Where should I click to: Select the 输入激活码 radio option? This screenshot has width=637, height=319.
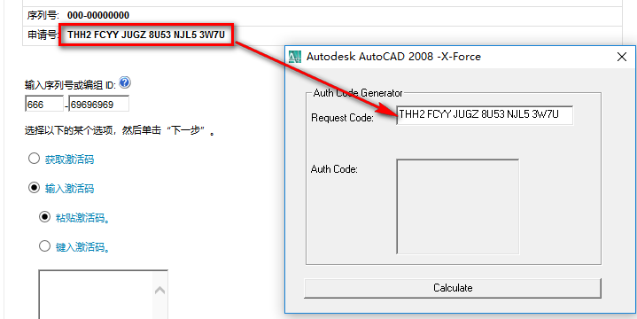pos(34,188)
